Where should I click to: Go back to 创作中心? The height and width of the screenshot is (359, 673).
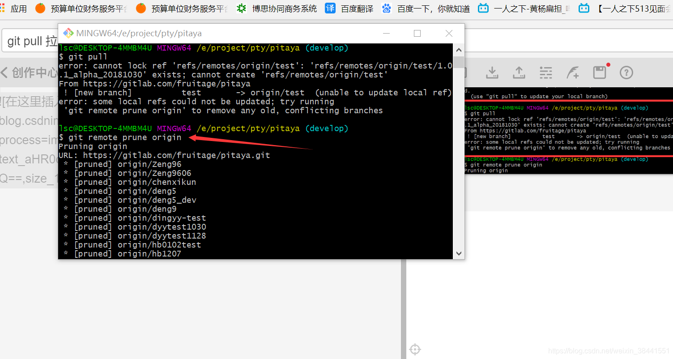[x=30, y=73]
